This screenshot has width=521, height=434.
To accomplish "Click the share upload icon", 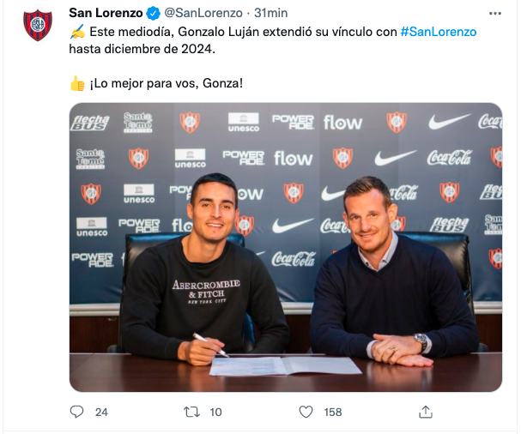I will coord(426,412).
